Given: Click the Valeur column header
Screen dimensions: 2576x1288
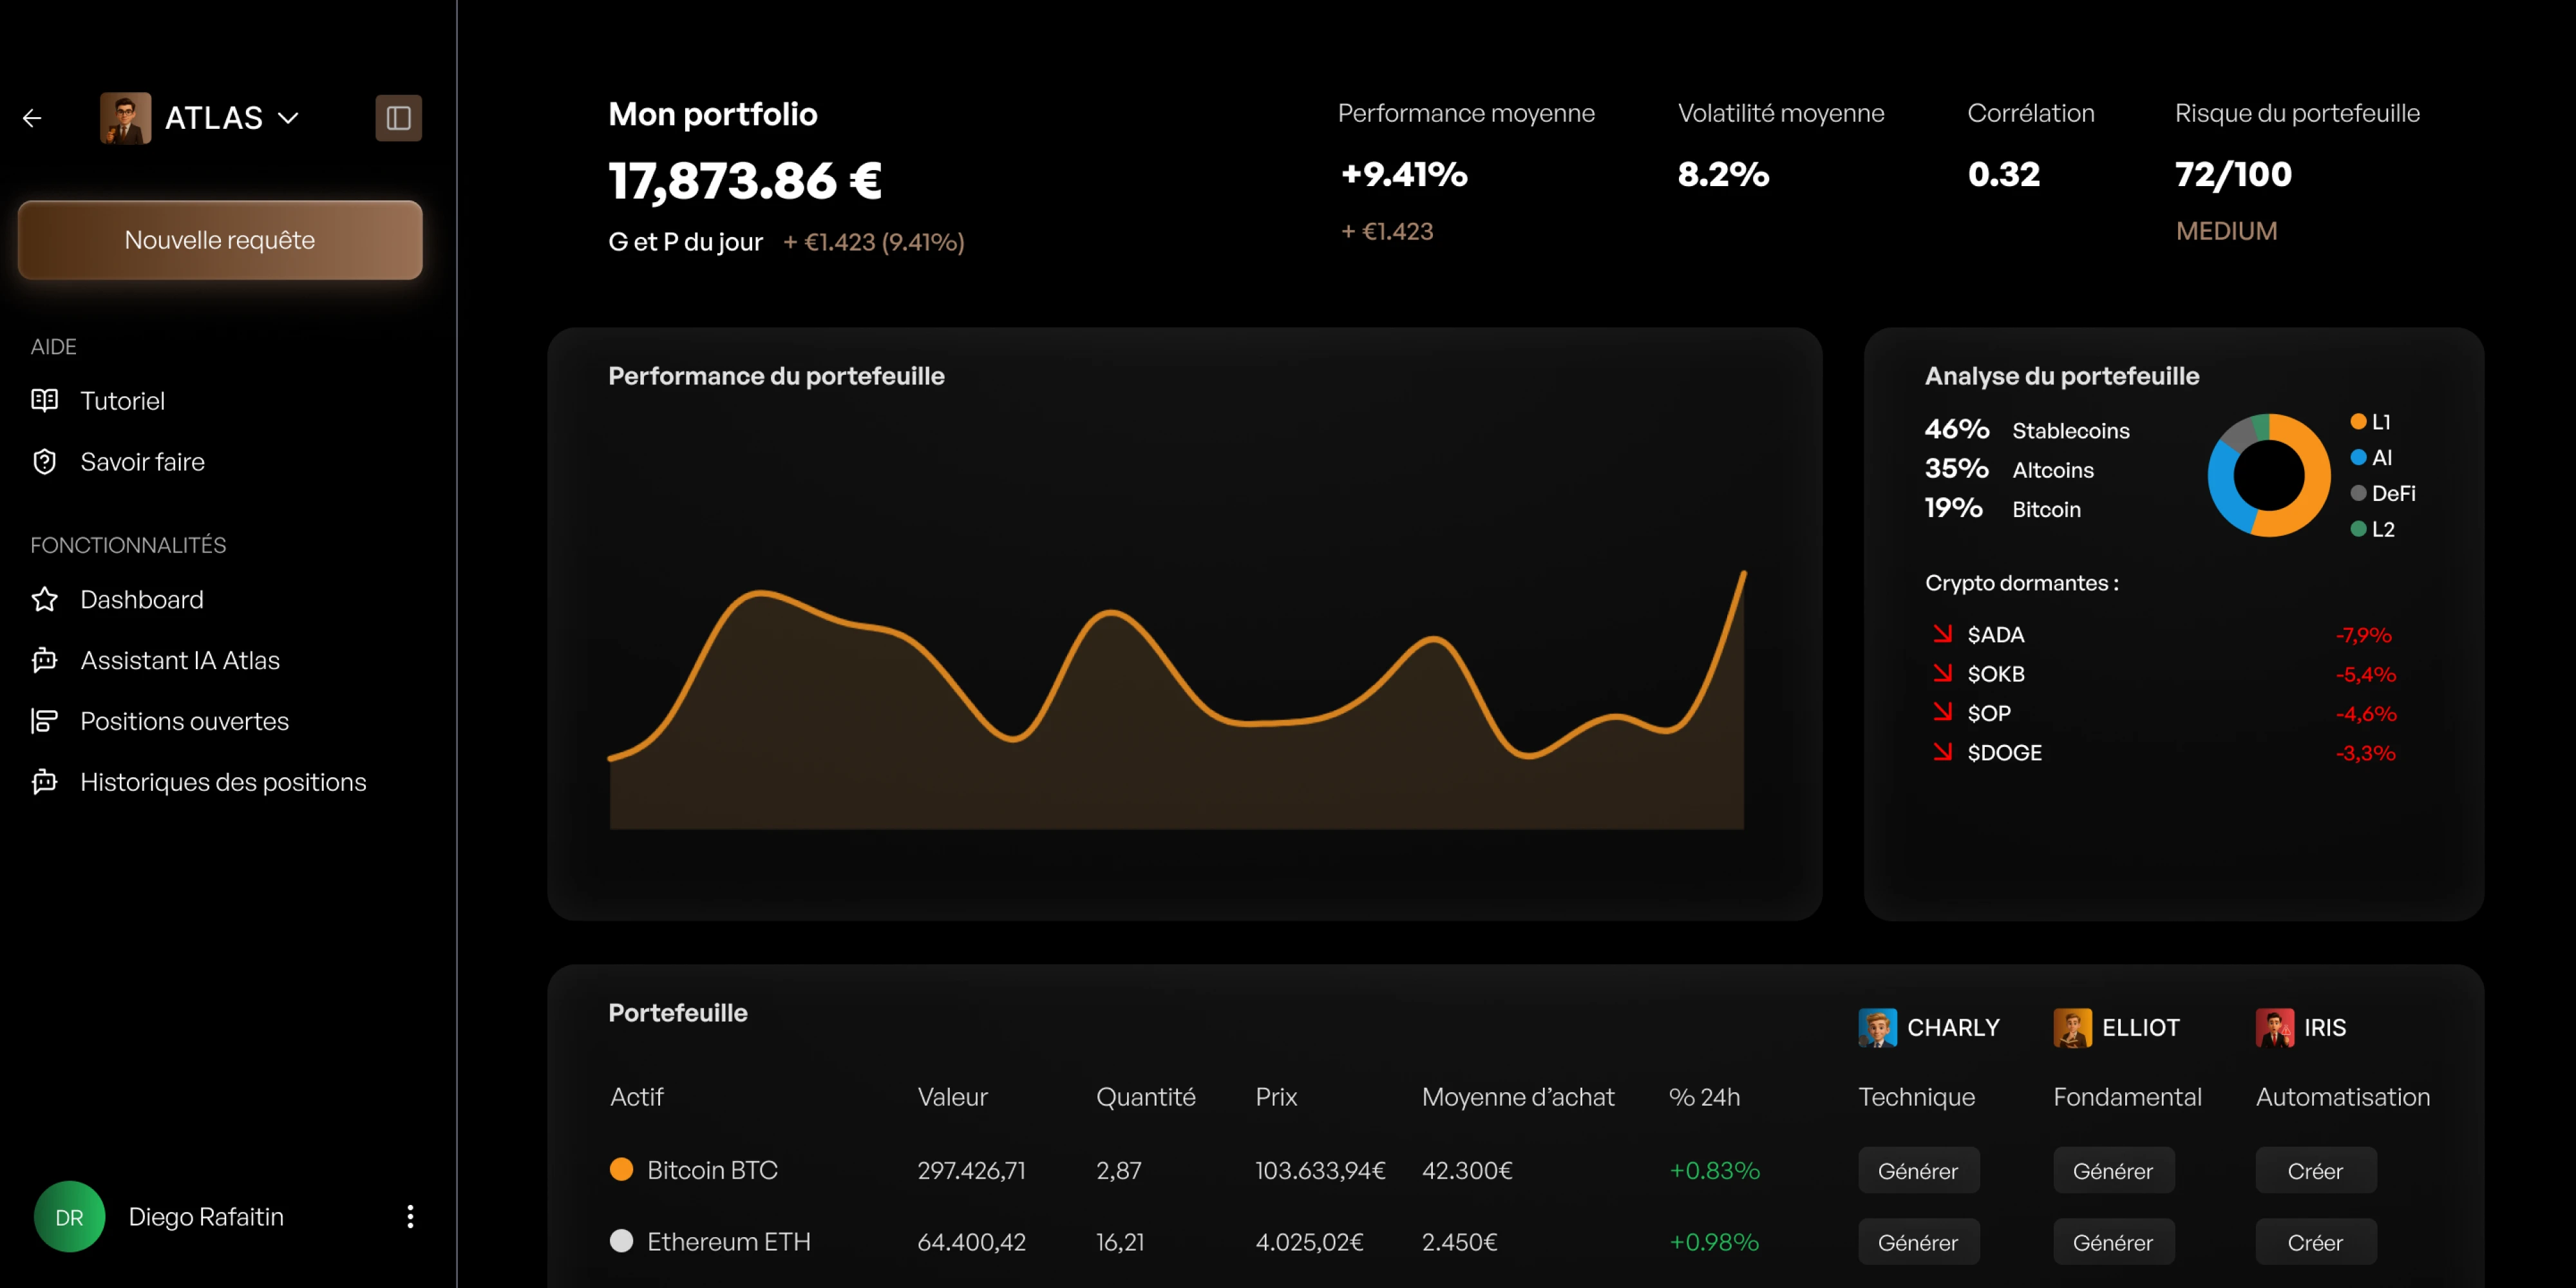Looking at the screenshot, I should tap(952, 1097).
